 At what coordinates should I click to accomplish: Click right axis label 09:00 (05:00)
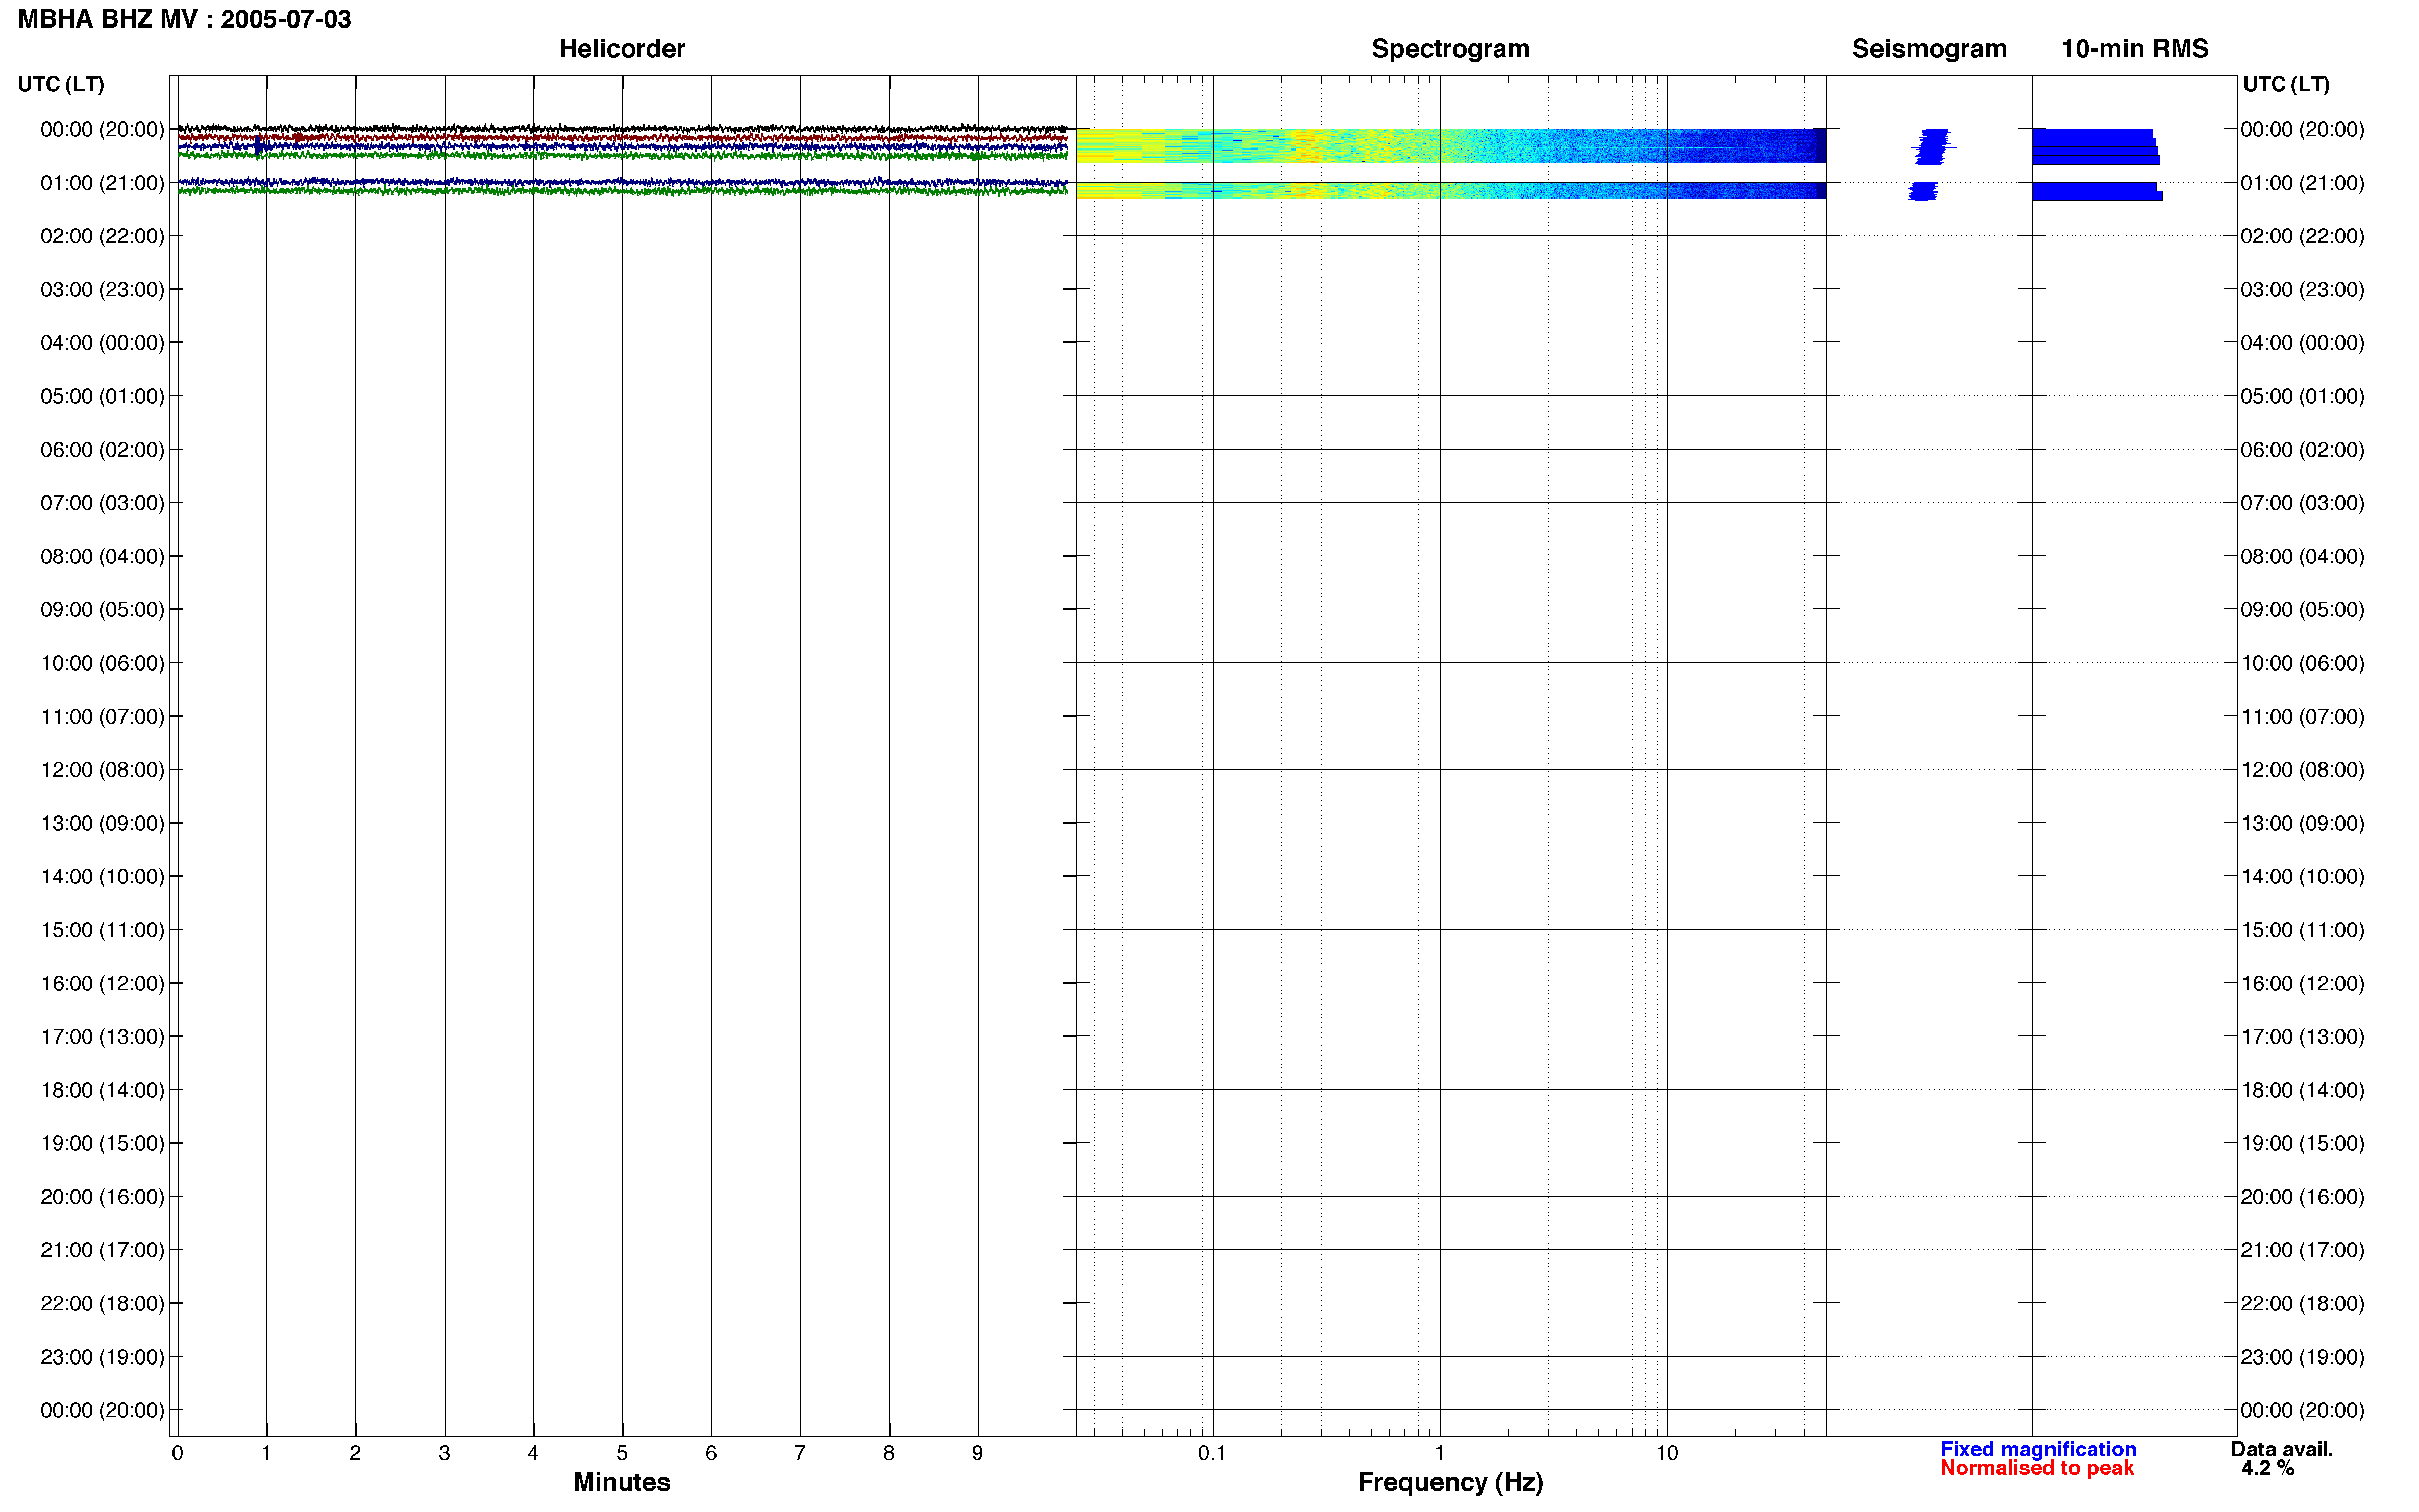click(2302, 609)
